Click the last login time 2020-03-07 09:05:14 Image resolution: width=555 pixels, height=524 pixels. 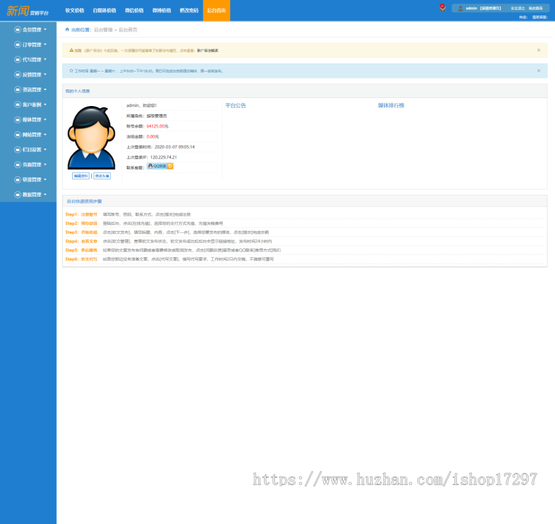pos(175,147)
